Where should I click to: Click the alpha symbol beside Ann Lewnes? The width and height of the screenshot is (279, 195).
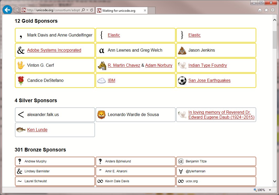[102, 51]
